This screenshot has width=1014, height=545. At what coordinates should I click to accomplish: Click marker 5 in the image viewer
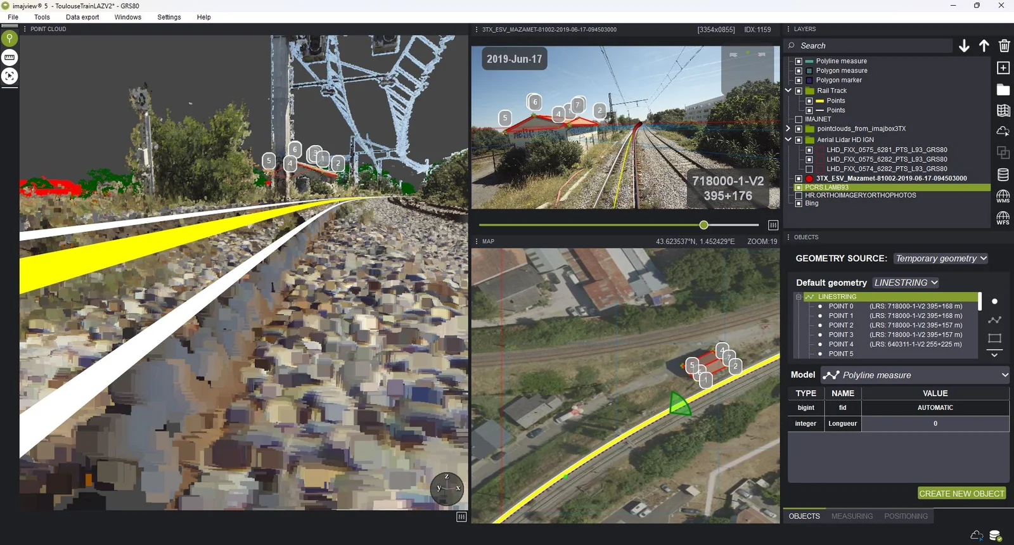[x=505, y=118]
